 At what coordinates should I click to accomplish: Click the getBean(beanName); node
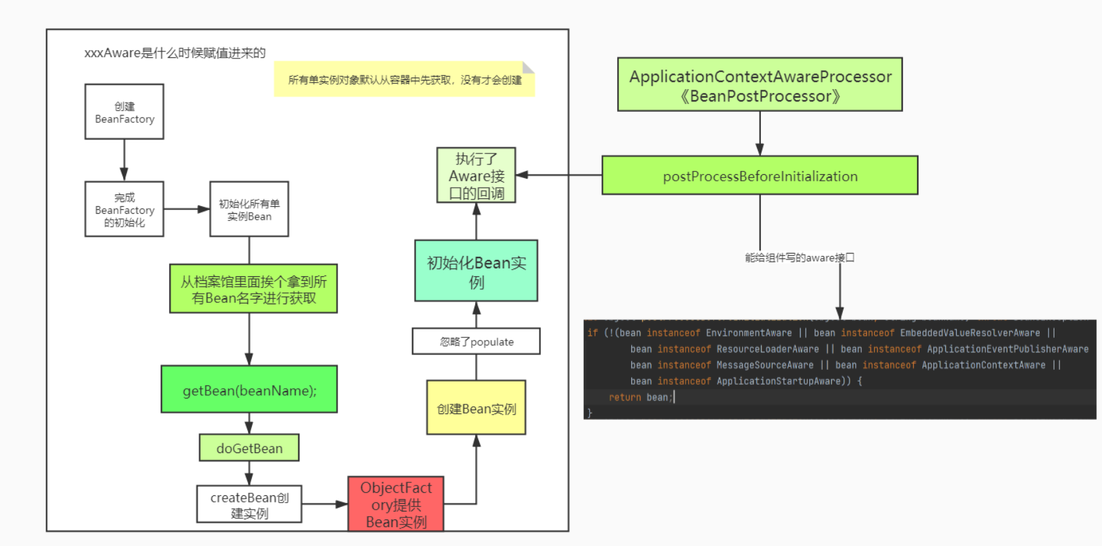coord(249,389)
